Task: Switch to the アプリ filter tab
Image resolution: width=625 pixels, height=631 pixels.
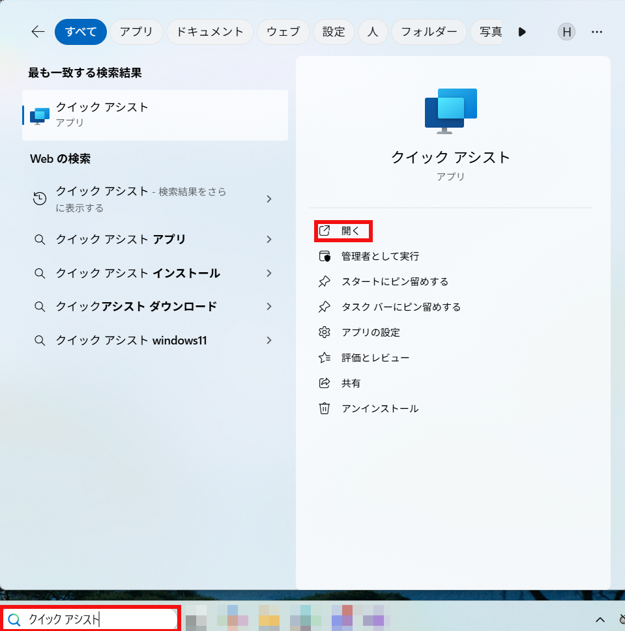Action: 136,32
